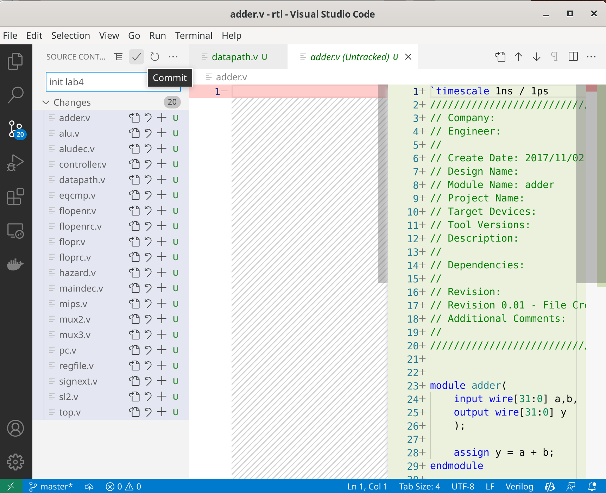Select maindec.v in changes list
The height and width of the screenshot is (493, 606).
coord(111,288)
